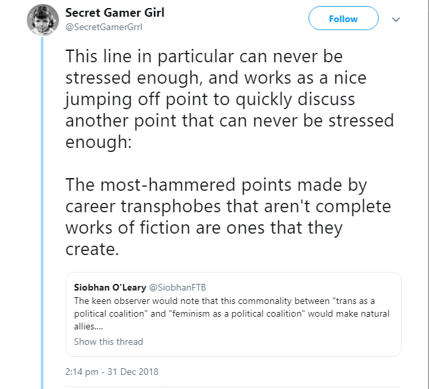The height and width of the screenshot is (389, 429).
Task: Follow the Secret Gamer Girl account
Action: (343, 18)
